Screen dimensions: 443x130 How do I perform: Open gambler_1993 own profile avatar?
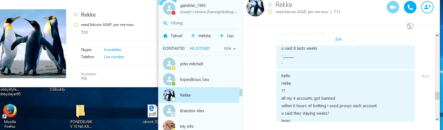(169, 8)
